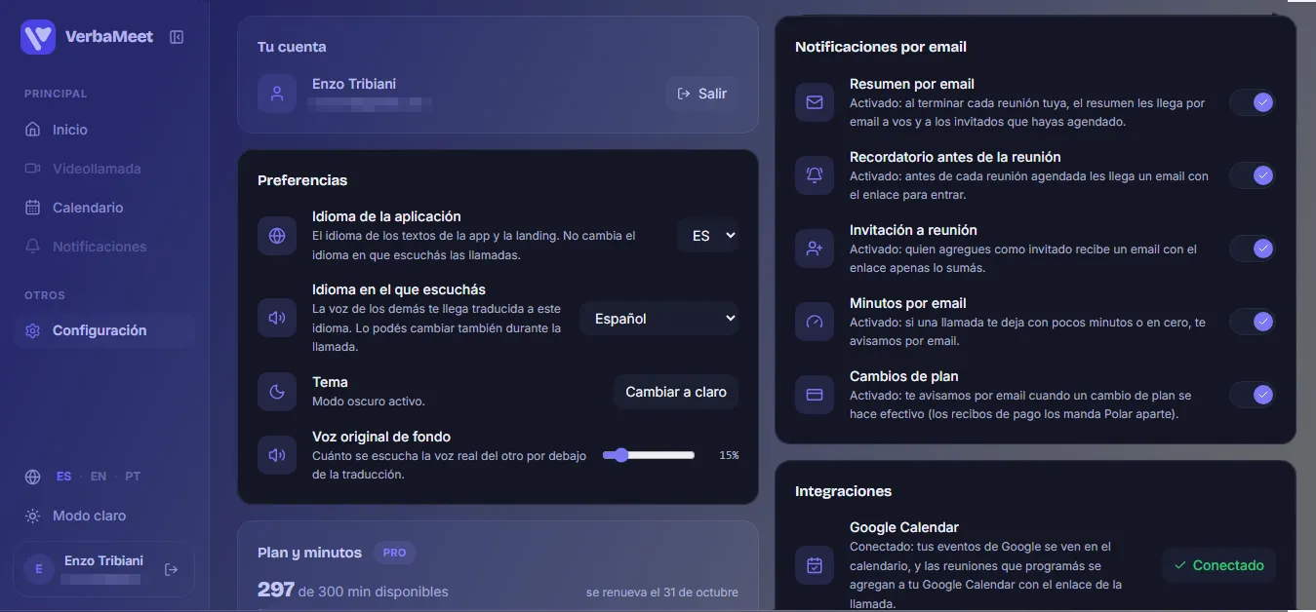Click the calendar-check icon beside Google Calendar

point(815,565)
